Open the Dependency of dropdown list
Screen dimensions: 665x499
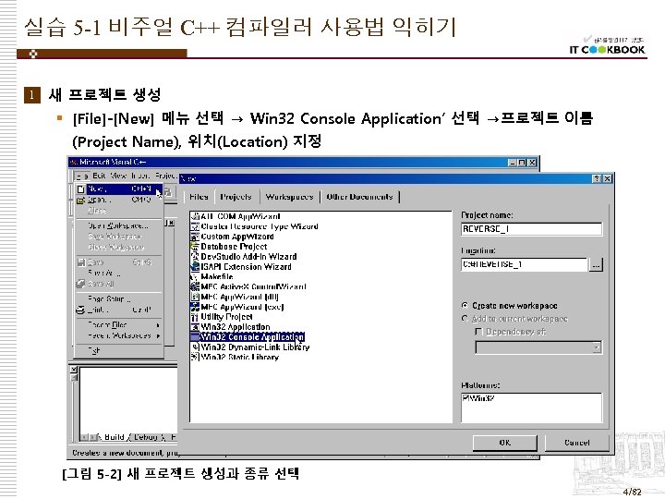[x=597, y=348]
